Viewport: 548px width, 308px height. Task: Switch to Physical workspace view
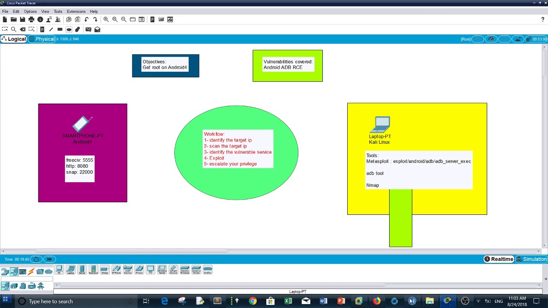click(42, 39)
